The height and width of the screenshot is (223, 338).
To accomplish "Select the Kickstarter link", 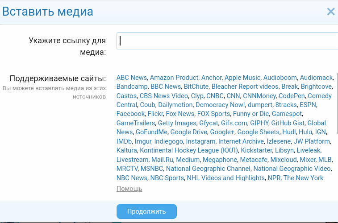I will (256, 150).
